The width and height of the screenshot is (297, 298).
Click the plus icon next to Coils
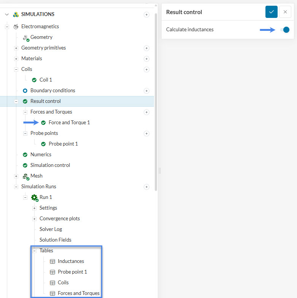pyautogui.click(x=146, y=69)
